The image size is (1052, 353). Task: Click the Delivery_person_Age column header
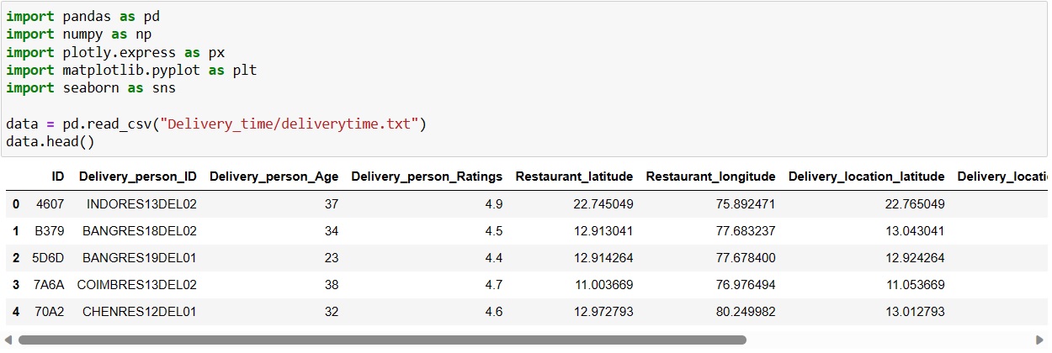274,176
